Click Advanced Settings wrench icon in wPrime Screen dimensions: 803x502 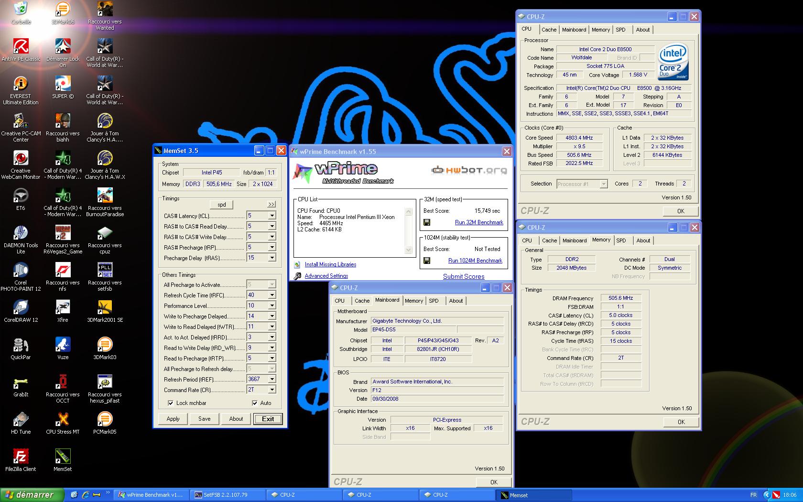297,276
